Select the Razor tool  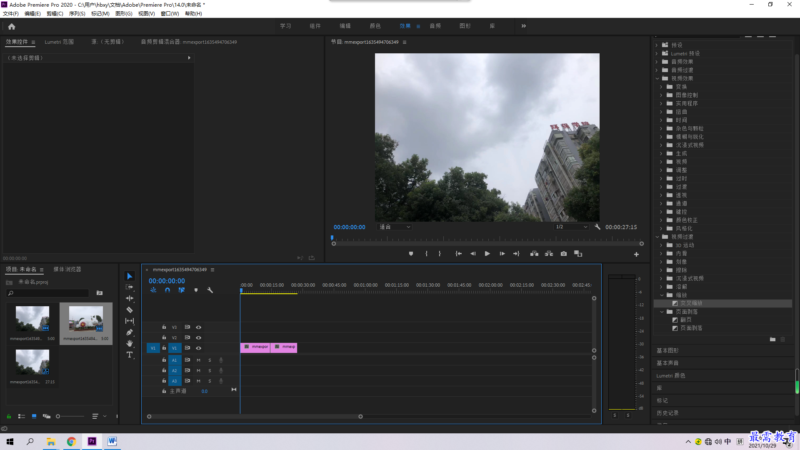(130, 310)
